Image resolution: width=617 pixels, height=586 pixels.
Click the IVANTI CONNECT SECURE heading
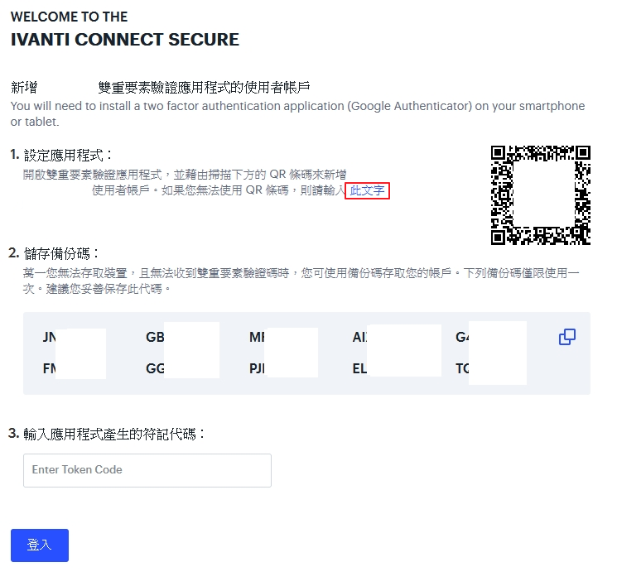tap(125, 40)
